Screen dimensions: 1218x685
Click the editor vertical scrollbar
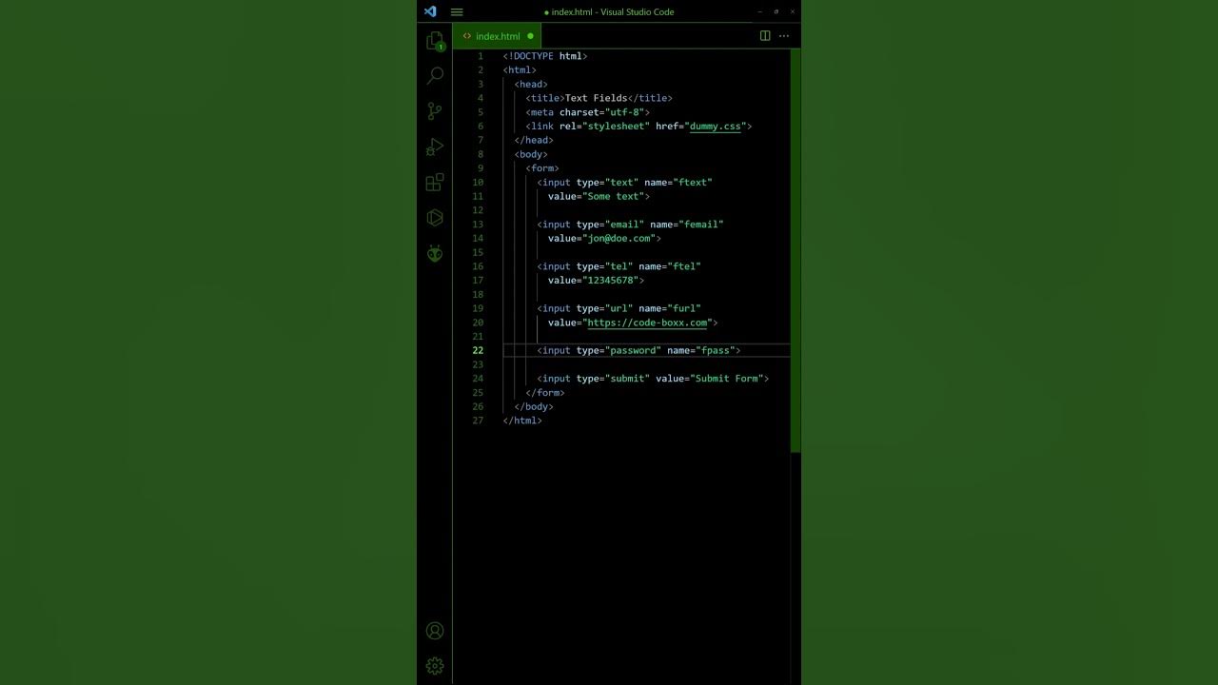tap(795, 249)
